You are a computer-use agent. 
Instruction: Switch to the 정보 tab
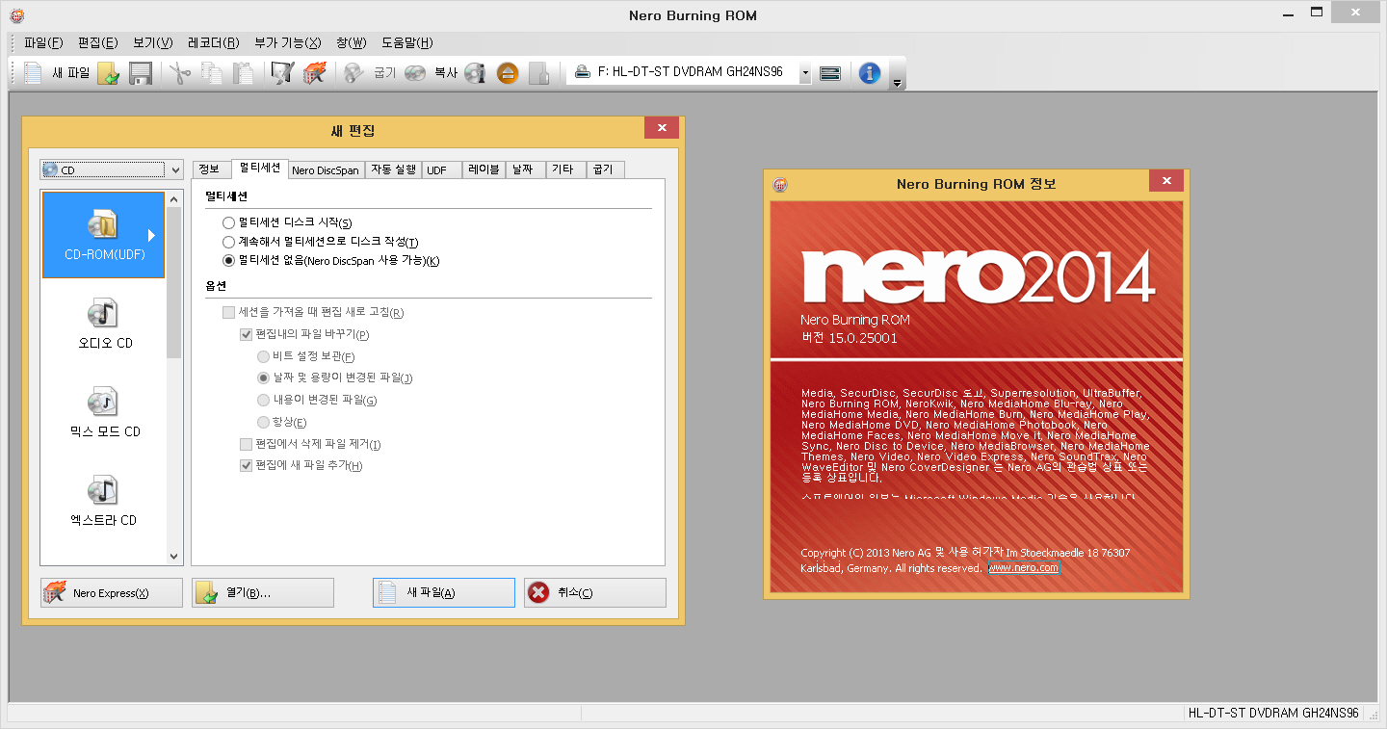[209, 169]
